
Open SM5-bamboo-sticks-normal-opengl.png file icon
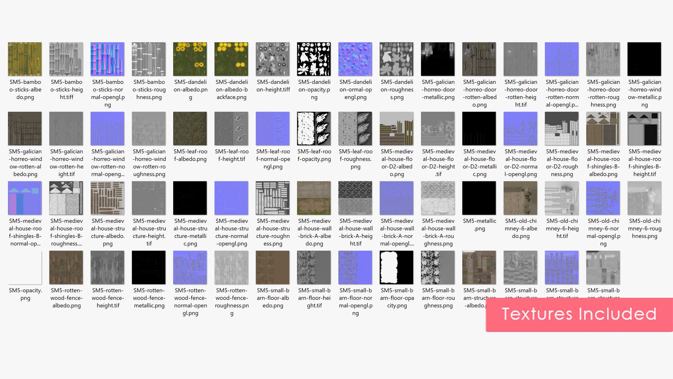108,59
